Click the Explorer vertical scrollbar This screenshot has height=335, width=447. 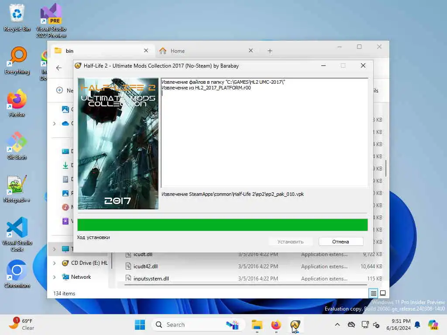click(x=386, y=168)
